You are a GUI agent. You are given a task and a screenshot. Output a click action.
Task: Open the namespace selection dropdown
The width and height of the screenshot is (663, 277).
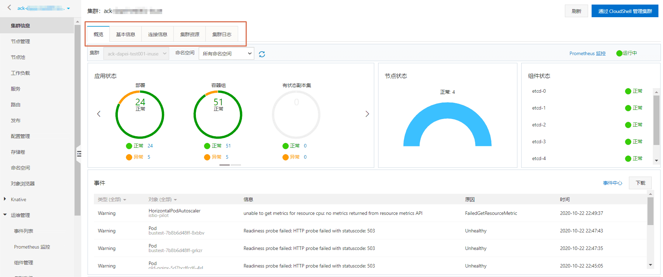[x=227, y=54]
